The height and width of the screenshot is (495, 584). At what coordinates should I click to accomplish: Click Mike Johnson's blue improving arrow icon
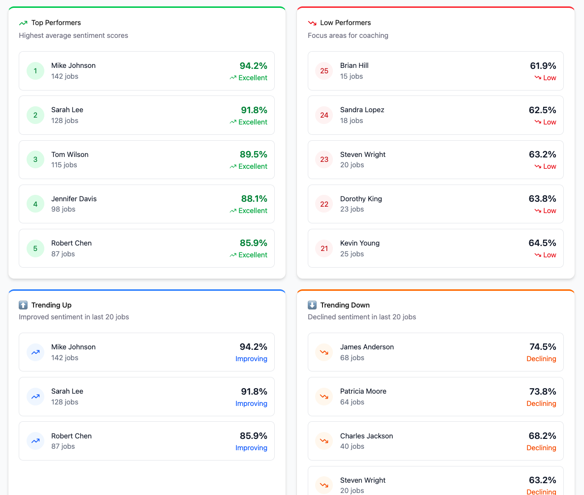coord(35,352)
